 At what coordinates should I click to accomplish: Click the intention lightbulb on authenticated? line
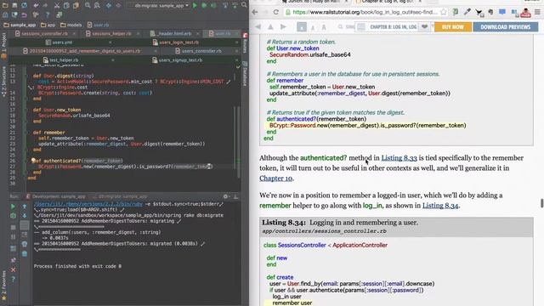(x=34, y=161)
